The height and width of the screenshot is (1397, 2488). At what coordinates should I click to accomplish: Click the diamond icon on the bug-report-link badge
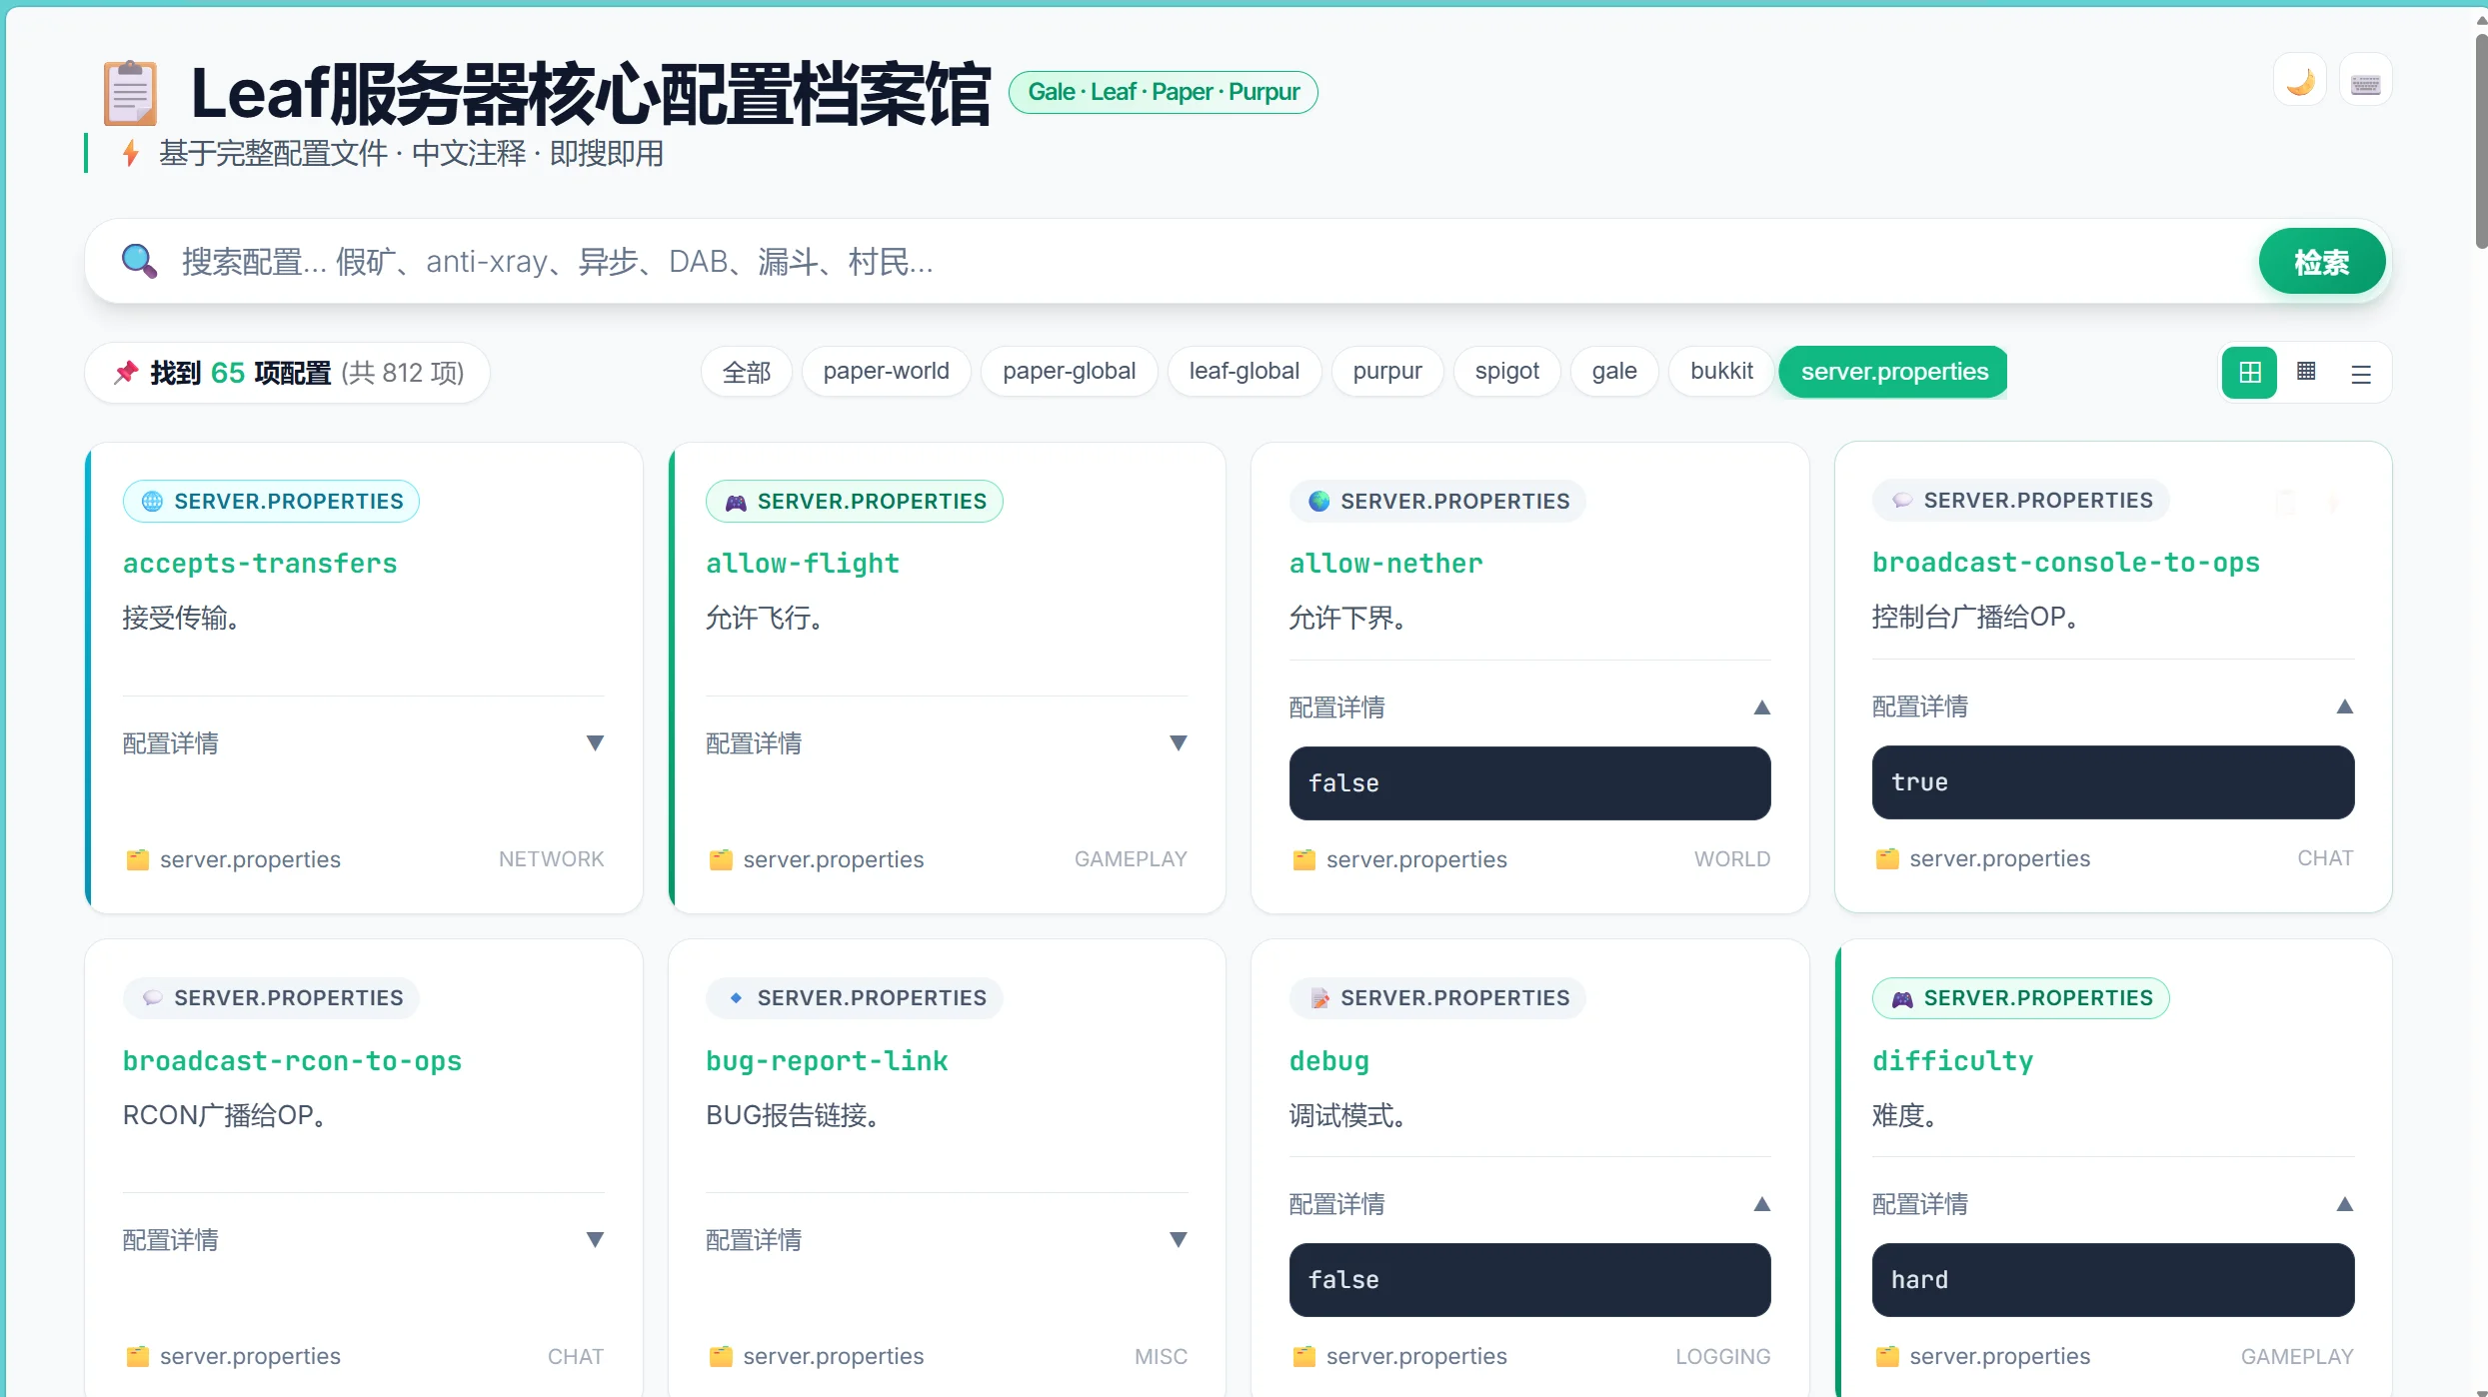(736, 997)
